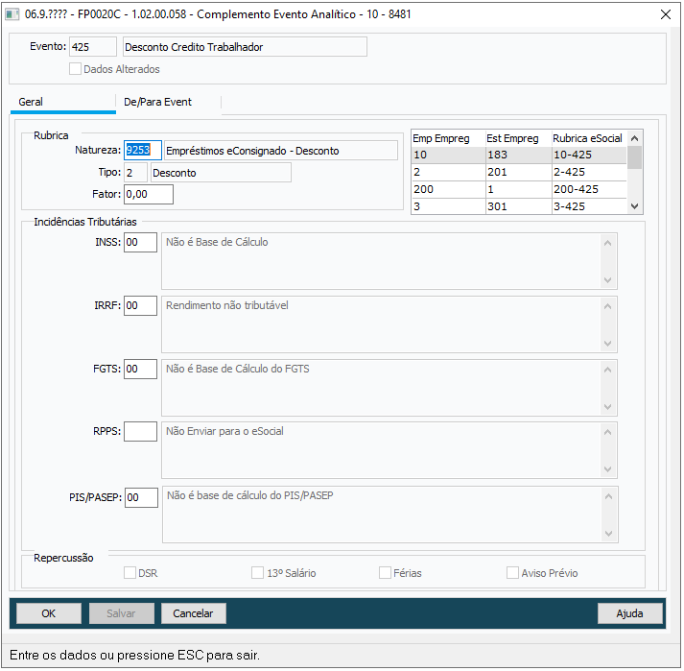The height and width of the screenshot is (671, 684).
Task: Click the Est Empreg cell 201
Action: [x=519, y=172]
